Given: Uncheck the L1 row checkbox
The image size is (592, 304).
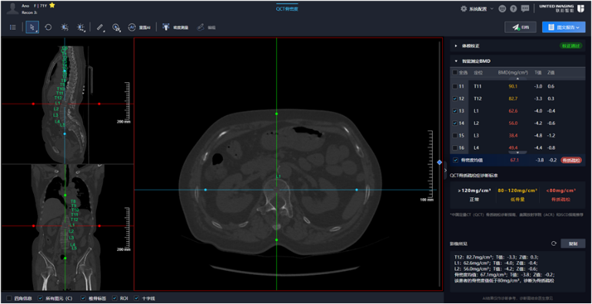Looking at the screenshot, I should 455,111.
